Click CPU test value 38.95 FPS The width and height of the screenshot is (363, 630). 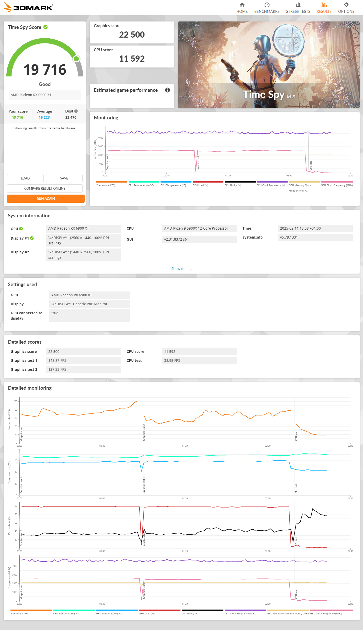[x=199, y=361]
